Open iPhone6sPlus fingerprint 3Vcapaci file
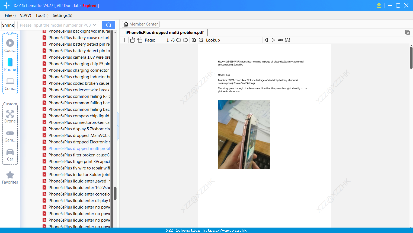 coord(76,162)
